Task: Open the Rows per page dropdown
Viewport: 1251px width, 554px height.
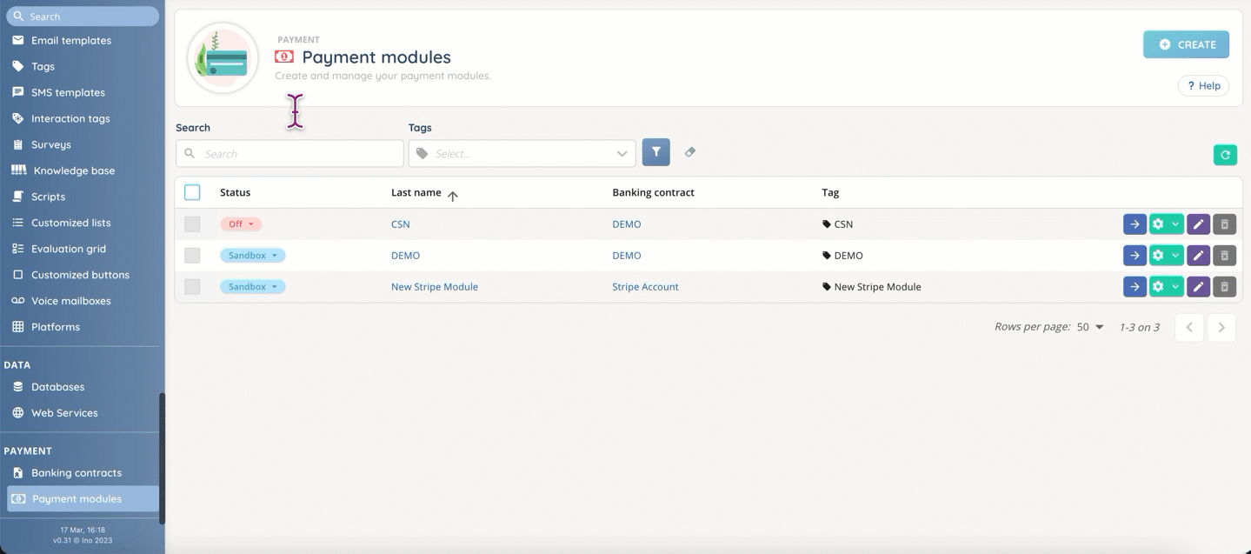Action: [x=1090, y=327]
